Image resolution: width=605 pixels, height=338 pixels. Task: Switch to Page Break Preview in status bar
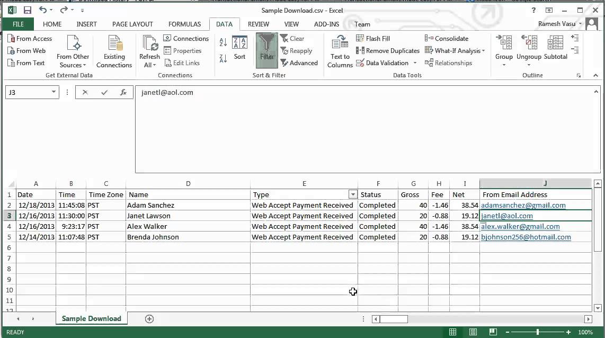(x=493, y=332)
